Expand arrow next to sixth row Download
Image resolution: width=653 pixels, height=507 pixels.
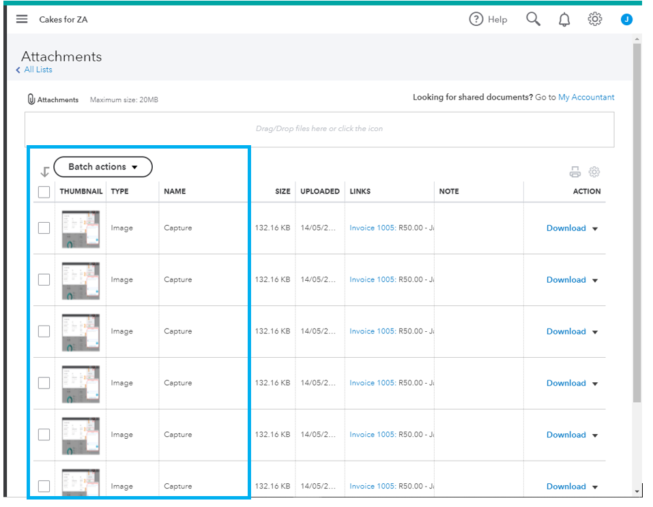coord(595,487)
